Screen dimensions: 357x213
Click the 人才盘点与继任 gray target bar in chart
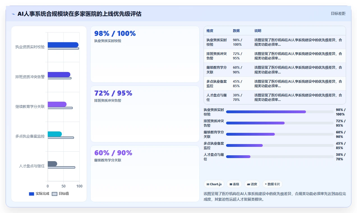click(x=61, y=167)
